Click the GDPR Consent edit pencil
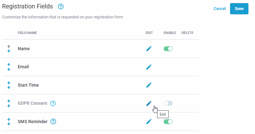This screenshot has height=134, width=255. [149, 103]
